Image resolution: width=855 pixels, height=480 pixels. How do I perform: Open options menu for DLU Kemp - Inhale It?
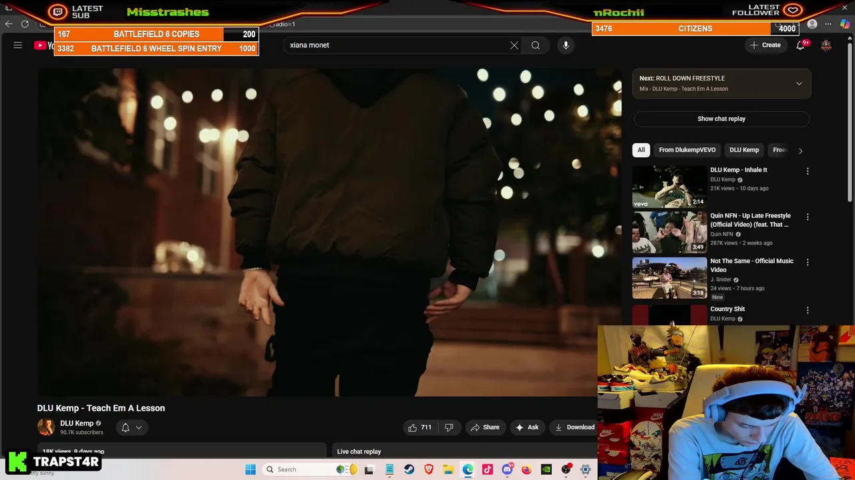pyautogui.click(x=808, y=171)
